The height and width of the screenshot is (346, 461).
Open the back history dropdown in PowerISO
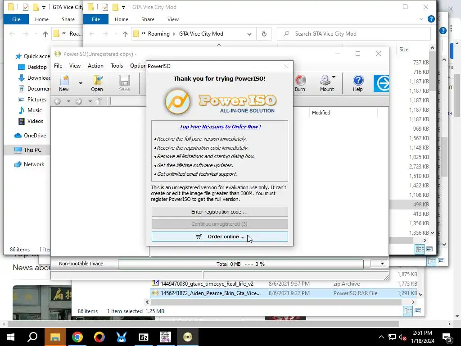[68, 101]
